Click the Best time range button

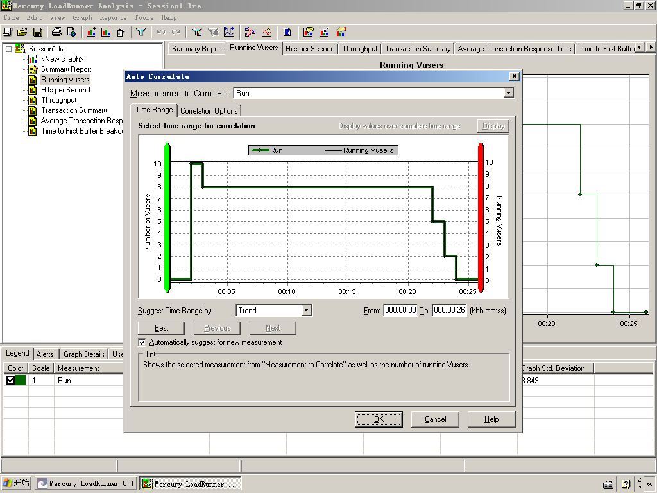[x=161, y=328]
